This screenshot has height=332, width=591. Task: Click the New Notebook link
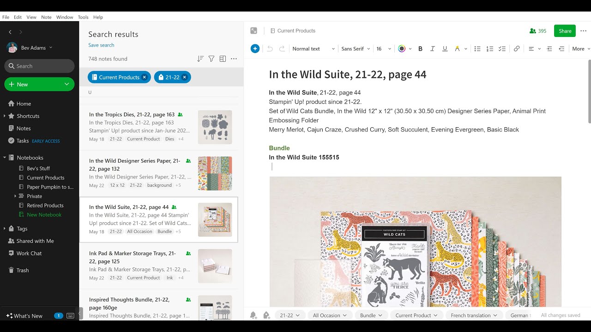[44, 215]
